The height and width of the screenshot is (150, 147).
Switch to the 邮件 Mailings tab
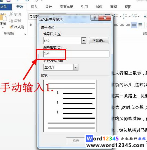[x=99, y=7]
